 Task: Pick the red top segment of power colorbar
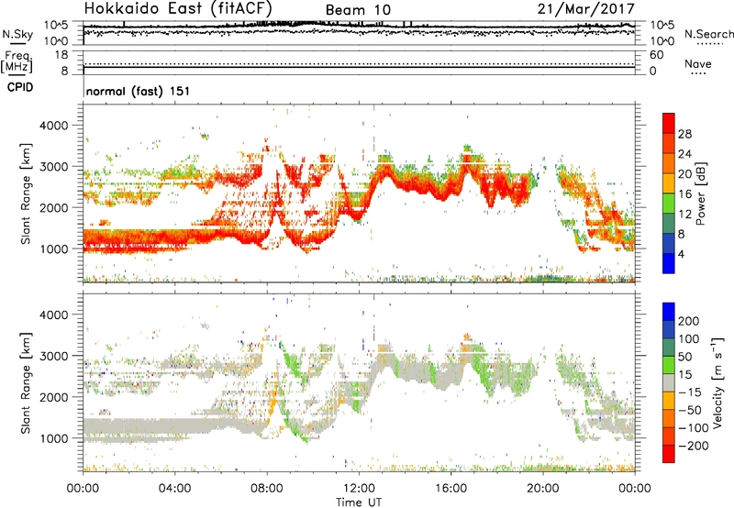(669, 123)
